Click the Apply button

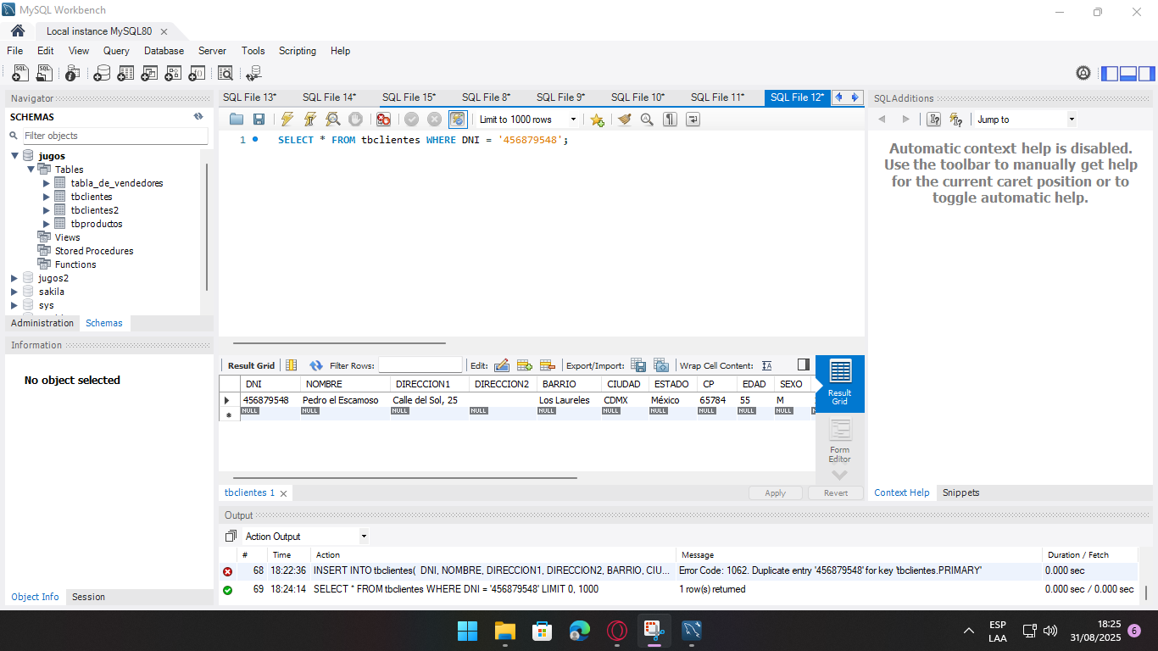coord(775,492)
